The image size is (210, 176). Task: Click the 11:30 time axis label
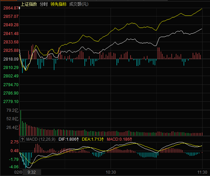tap(203, 172)
